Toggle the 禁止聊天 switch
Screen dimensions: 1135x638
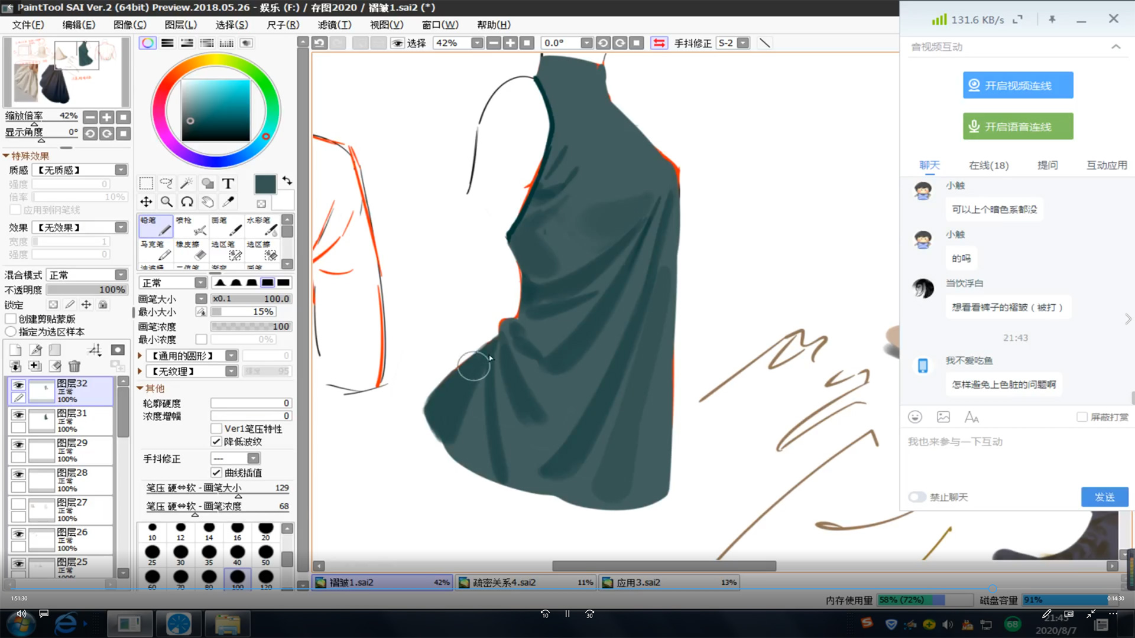tap(917, 497)
